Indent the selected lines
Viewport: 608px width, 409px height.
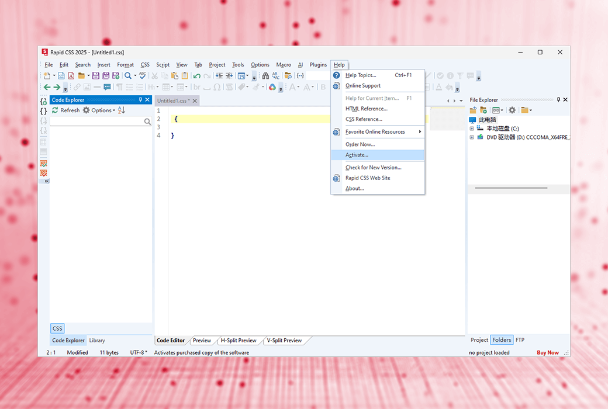pyautogui.click(x=219, y=75)
